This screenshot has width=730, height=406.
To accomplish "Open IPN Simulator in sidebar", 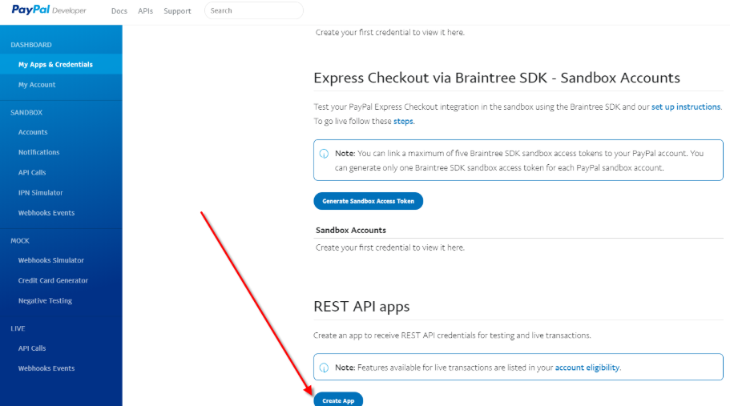I will [x=41, y=192].
